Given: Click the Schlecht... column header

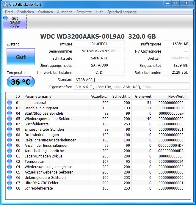Looking at the screenshot, I should click(x=121, y=97).
